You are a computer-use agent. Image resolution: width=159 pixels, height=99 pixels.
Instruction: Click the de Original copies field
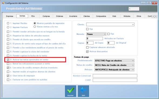[x=111, y=43]
